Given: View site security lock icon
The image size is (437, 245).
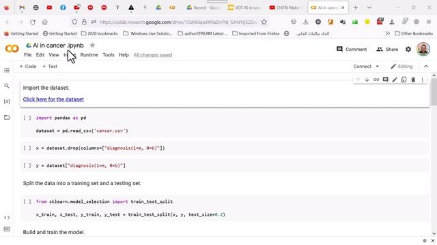Looking at the screenshot, I should [x=84, y=22].
